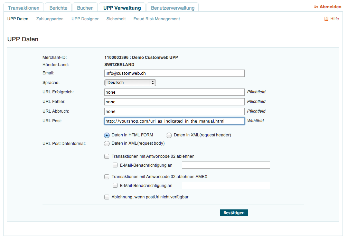Enable Transaktionen mit Antwortcode 02 ablehnen
This screenshot has height=238, width=347.
pyautogui.click(x=107, y=156)
